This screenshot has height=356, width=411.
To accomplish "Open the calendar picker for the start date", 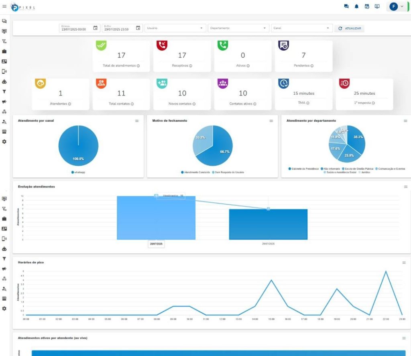I will coord(96,28).
